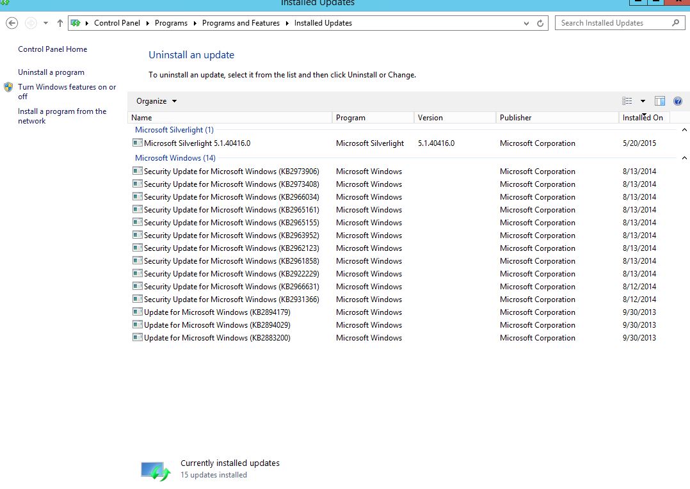Screen dimensions: 690x489
Task: Click the icon beside KB2961858
Action: click(137, 260)
